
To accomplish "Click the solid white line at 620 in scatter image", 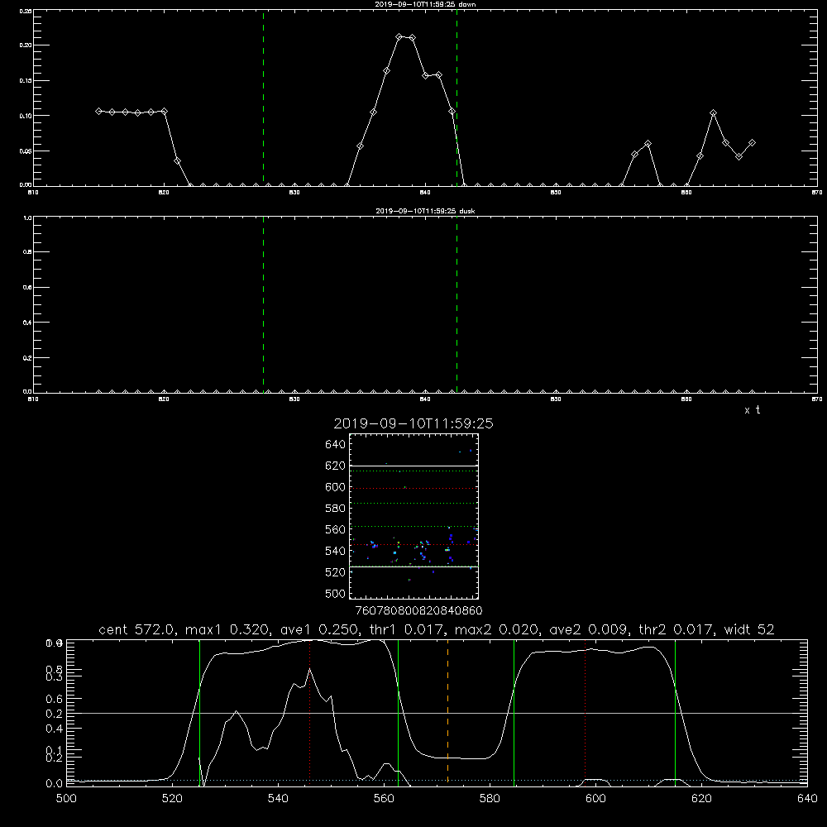I will [x=413, y=466].
